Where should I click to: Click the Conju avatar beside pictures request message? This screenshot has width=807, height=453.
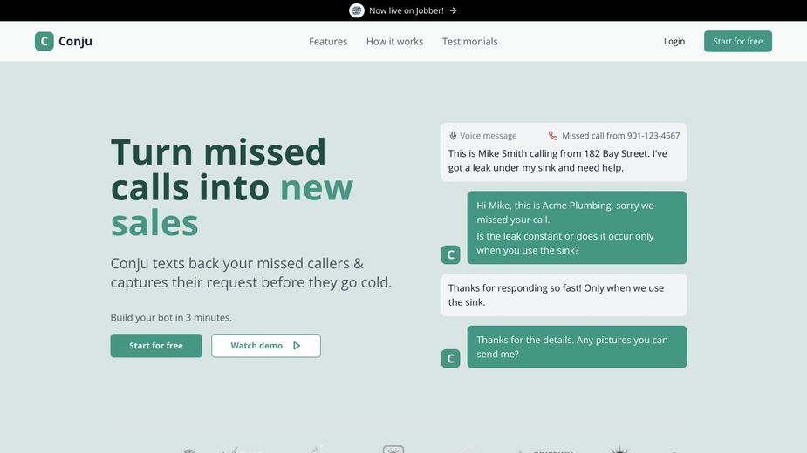[451, 358]
